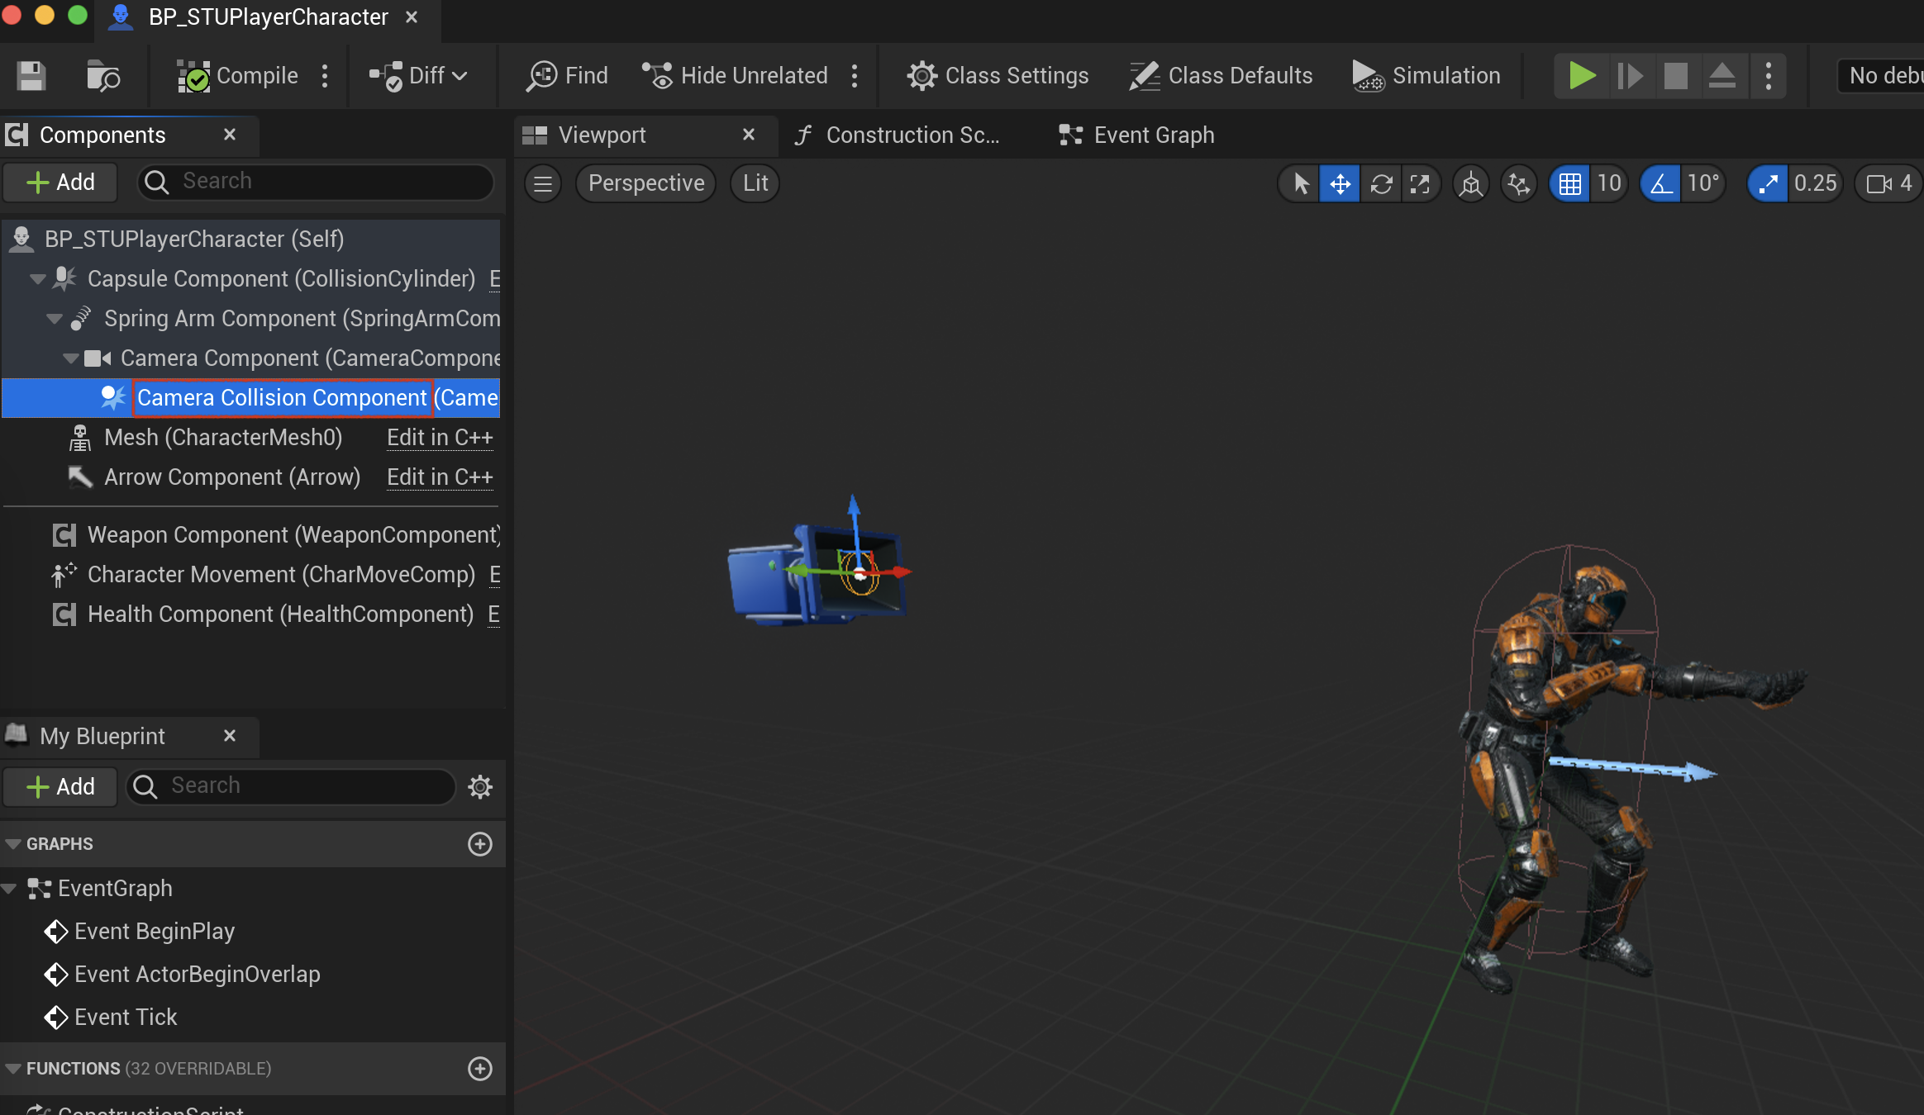Stop the play session
Viewport: 1924px width, 1115px height.
(1676, 76)
